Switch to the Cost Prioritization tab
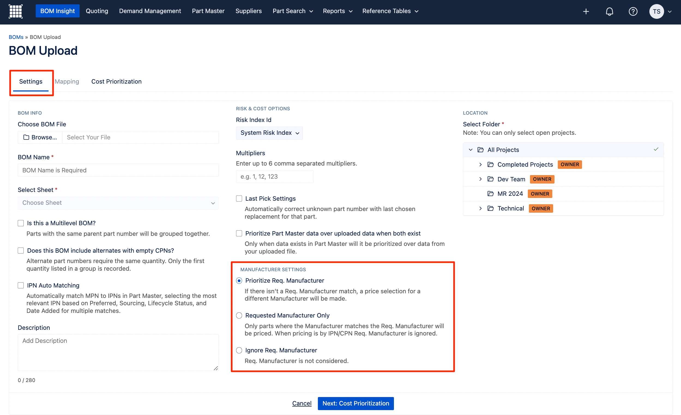Image resolution: width=681 pixels, height=415 pixels. [x=116, y=81]
